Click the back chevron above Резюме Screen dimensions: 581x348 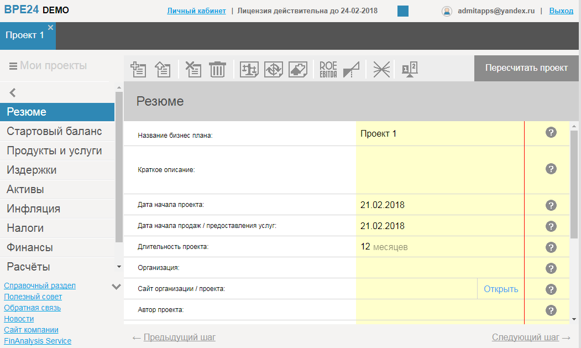13,93
